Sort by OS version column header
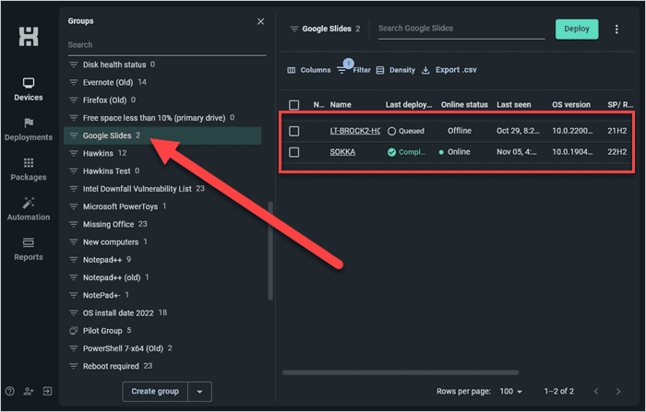The width and height of the screenshot is (646, 412). pos(571,105)
